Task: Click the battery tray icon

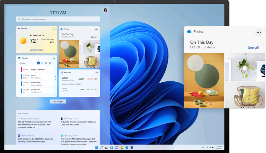Action: [213, 147]
